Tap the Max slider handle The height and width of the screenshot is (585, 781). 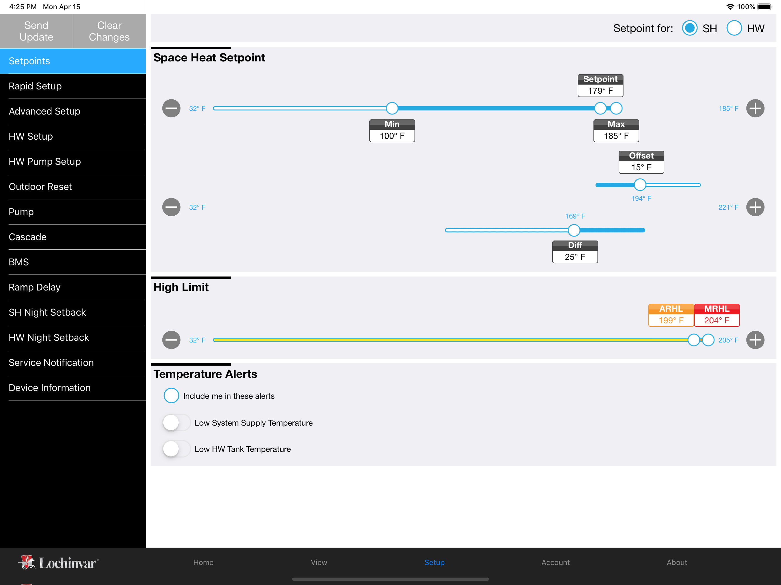(616, 108)
